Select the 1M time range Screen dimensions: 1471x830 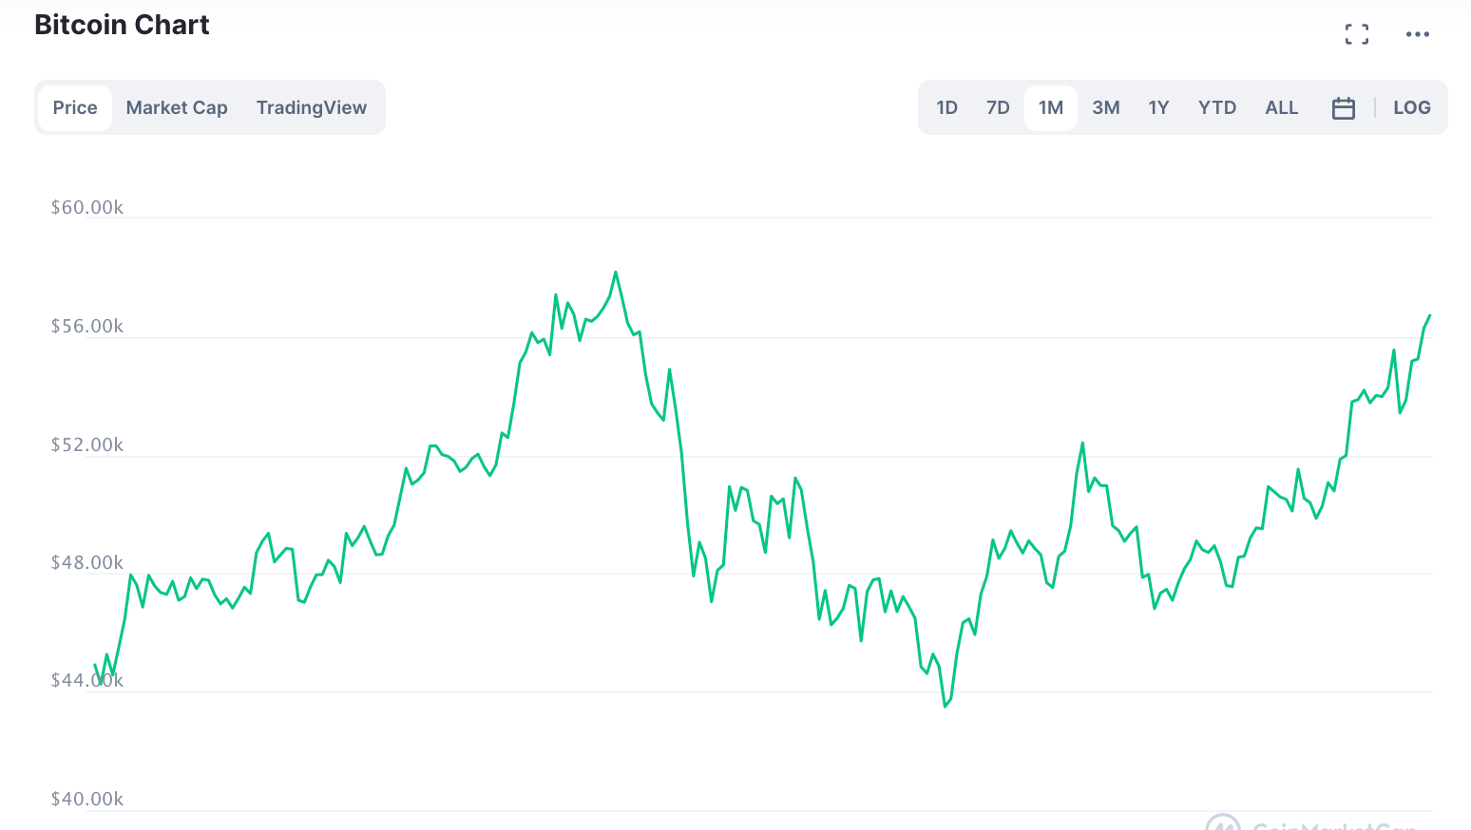tap(1050, 108)
